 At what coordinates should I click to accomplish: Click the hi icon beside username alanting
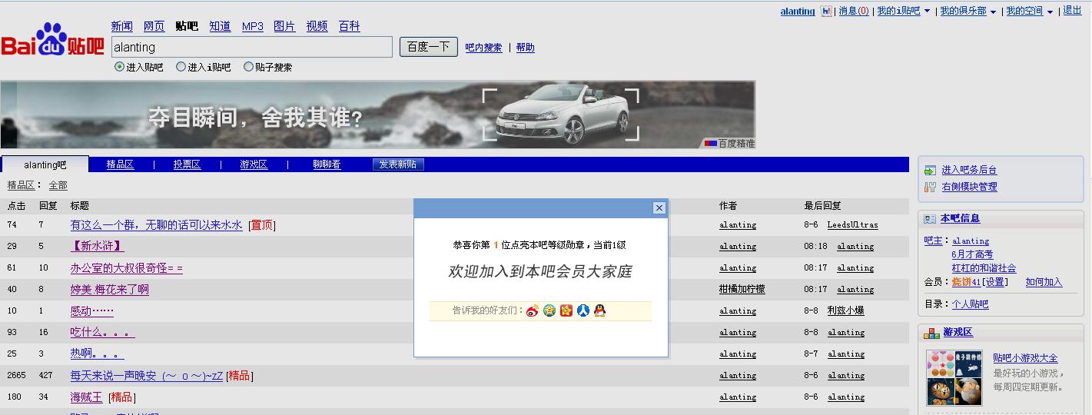pos(826,12)
